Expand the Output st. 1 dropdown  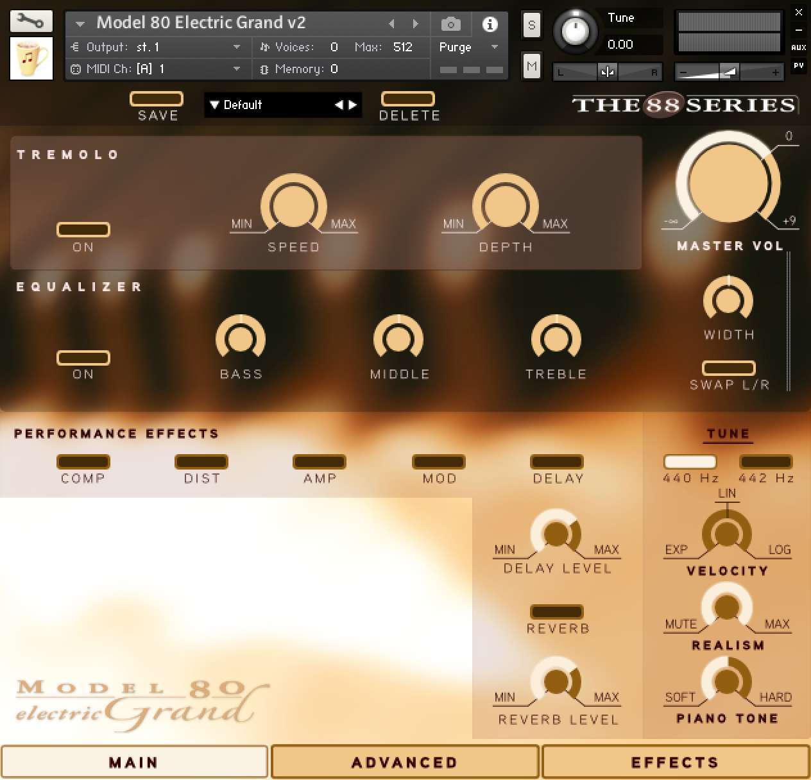(x=236, y=47)
